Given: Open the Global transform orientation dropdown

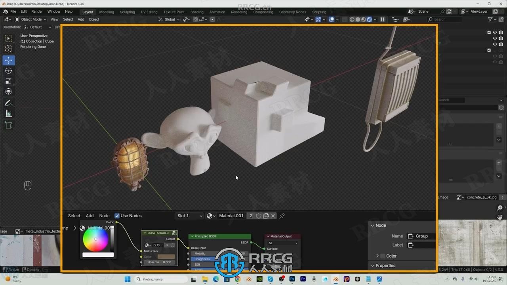Looking at the screenshot, I should (169, 19).
